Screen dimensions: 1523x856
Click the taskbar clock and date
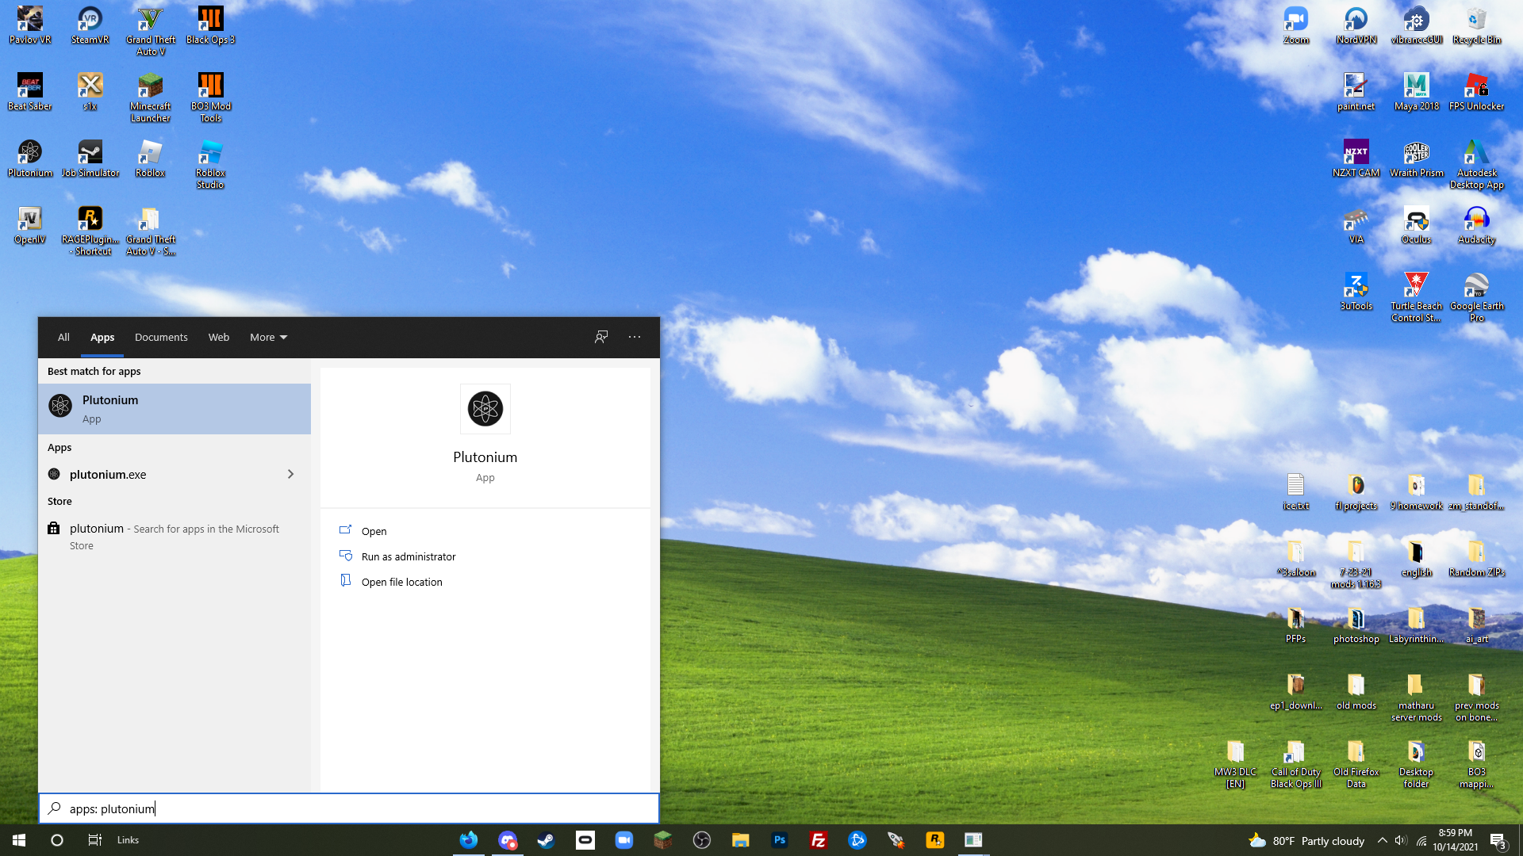click(1455, 840)
